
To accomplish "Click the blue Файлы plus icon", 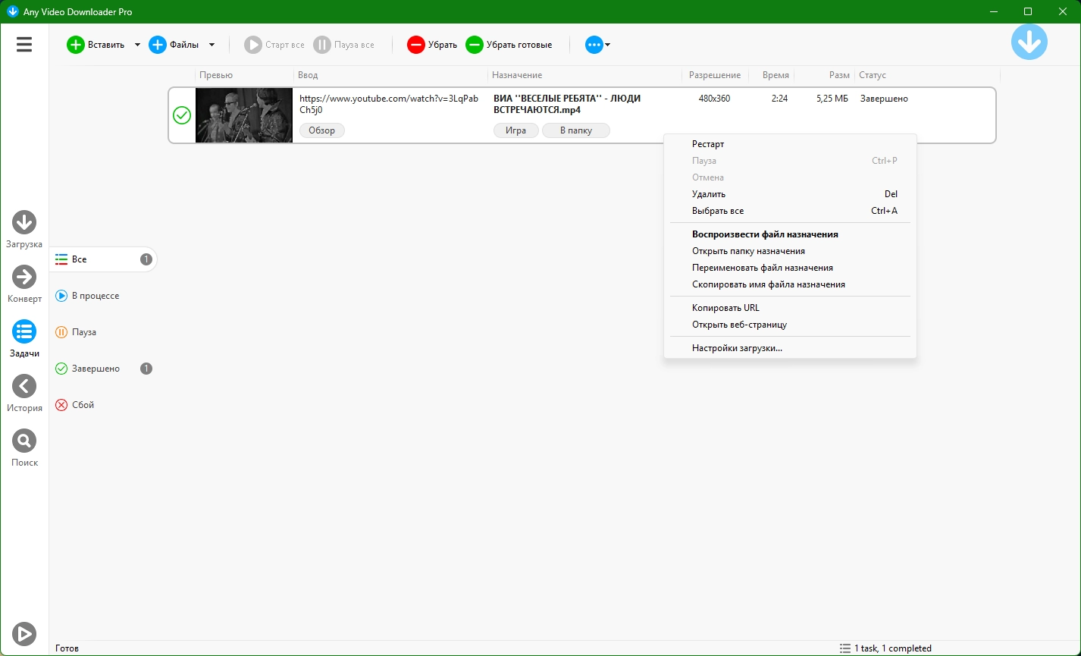I will (x=158, y=45).
